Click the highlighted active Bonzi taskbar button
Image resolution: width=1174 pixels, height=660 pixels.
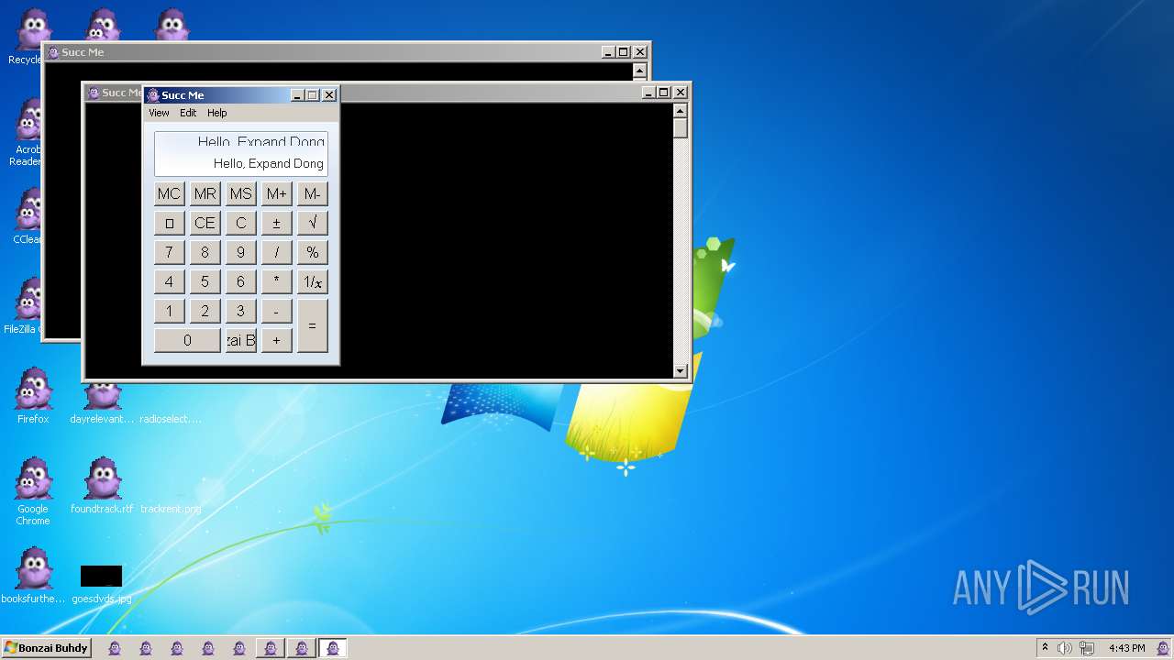point(332,648)
